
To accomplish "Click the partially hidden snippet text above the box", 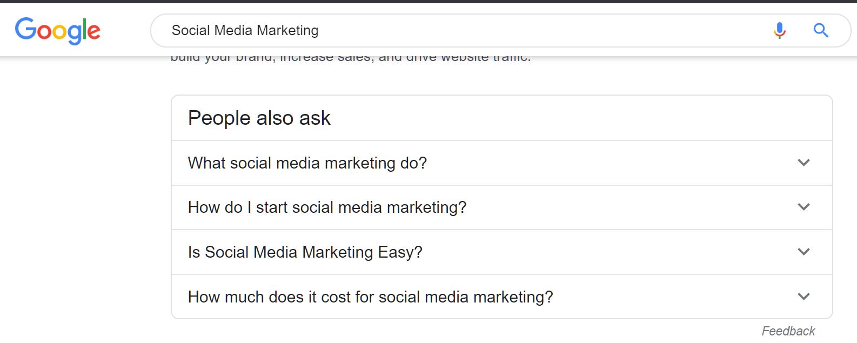I will coord(351,58).
